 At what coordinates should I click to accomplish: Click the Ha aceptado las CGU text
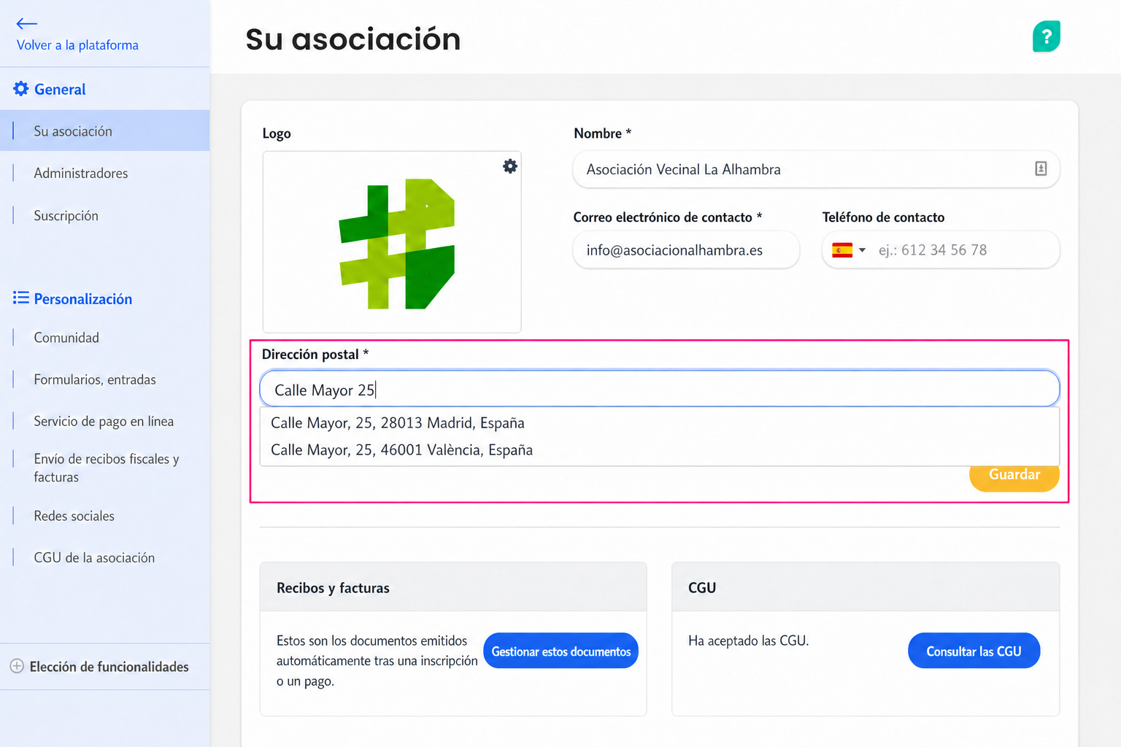(x=748, y=640)
